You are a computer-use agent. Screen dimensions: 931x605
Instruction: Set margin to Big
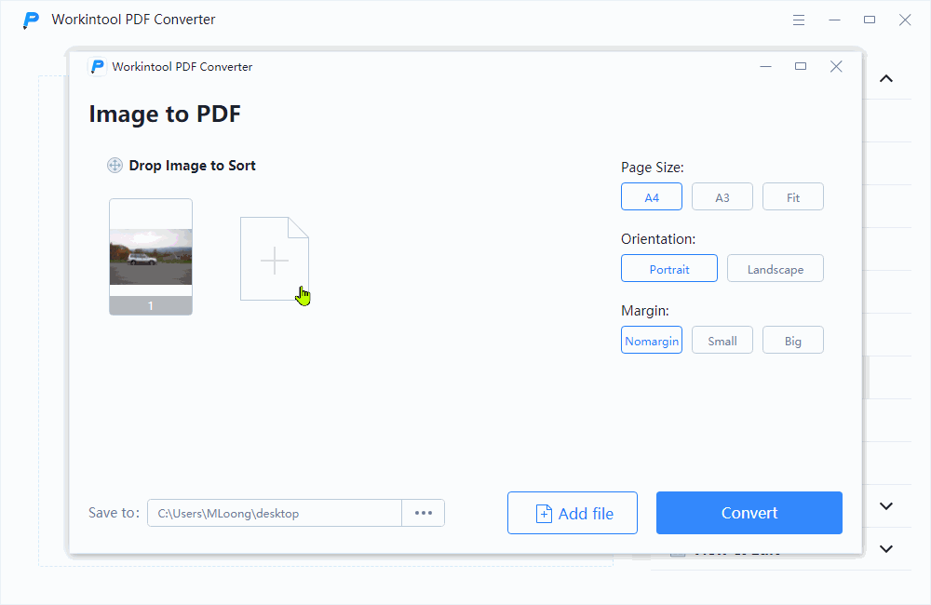pyautogui.click(x=792, y=340)
